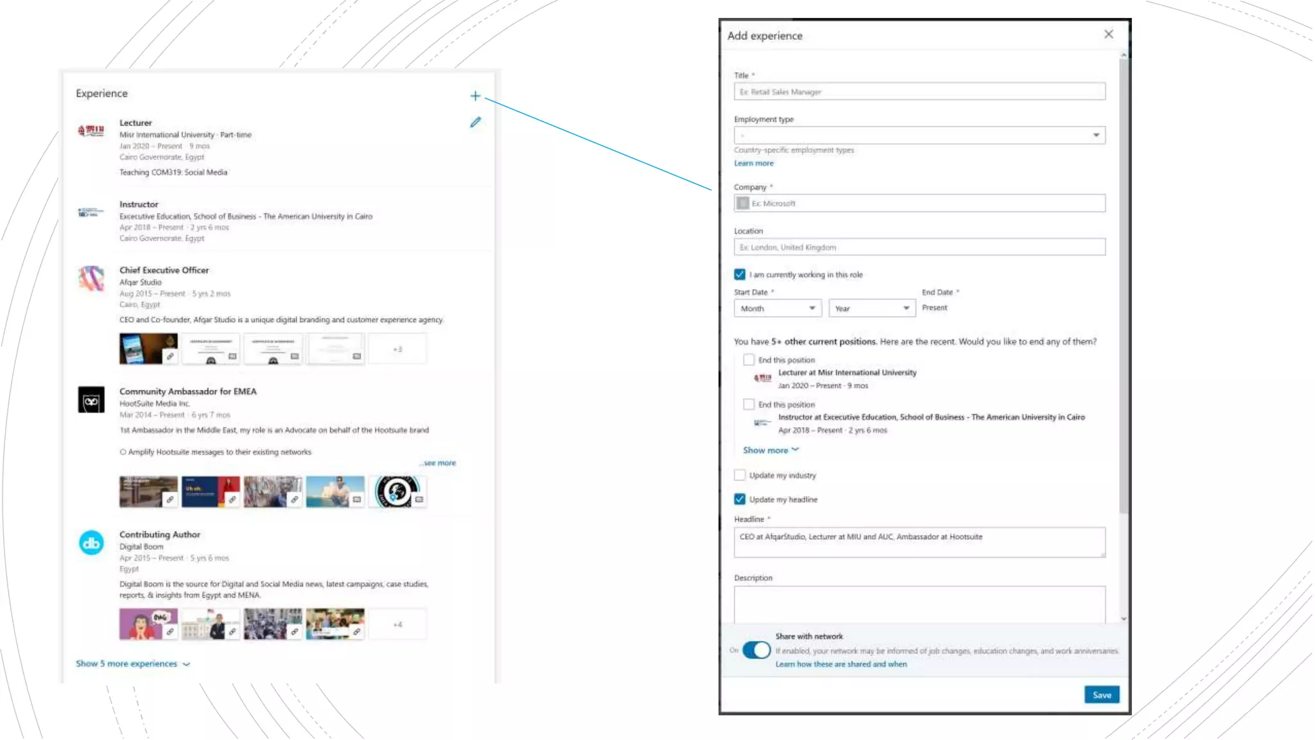Click the plus icon to add experience

pyautogui.click(x=475, y=96)
